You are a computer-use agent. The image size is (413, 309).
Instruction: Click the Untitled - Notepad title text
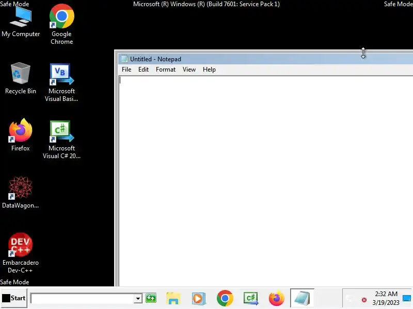(155, 59)
